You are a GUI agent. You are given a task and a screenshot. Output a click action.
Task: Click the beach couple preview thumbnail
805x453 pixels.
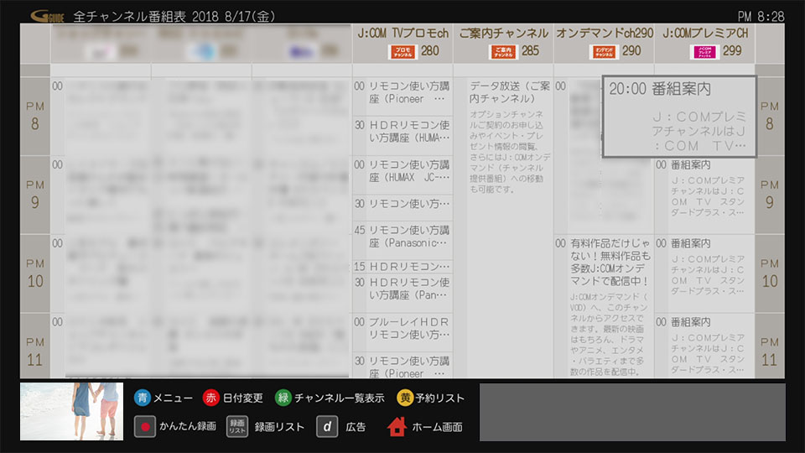[71, 411]
